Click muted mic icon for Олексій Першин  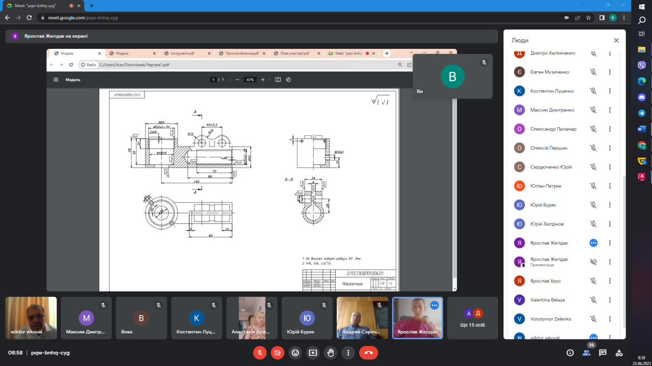tap(593, 148)
